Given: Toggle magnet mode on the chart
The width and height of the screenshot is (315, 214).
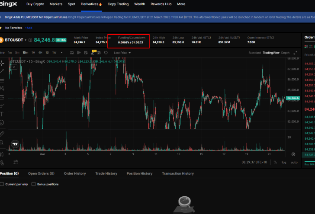Looking at the screenshot, I should click(2, 154).
